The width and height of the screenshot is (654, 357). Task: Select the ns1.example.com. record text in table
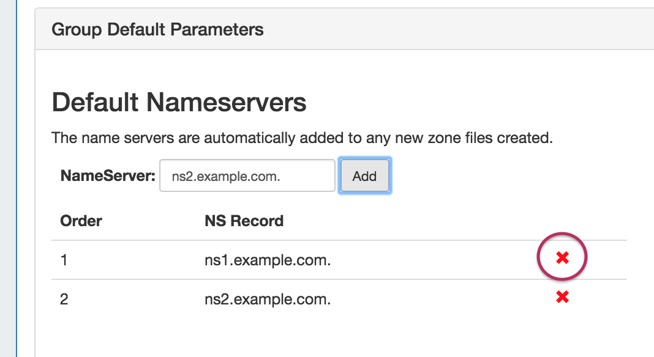tap(268, 260)
